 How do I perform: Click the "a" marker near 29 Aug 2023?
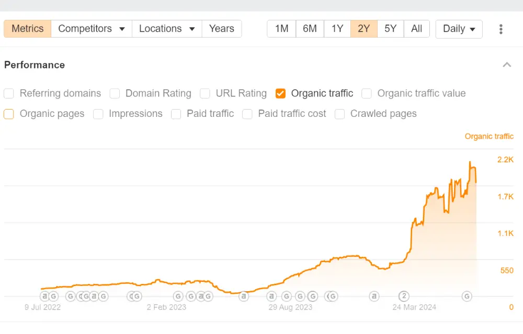270,296
